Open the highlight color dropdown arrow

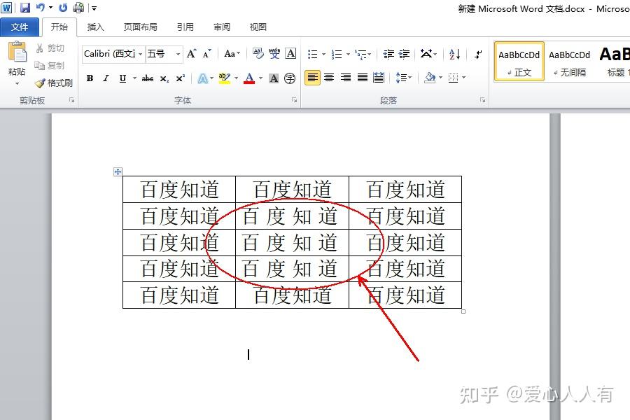point(237,78)
